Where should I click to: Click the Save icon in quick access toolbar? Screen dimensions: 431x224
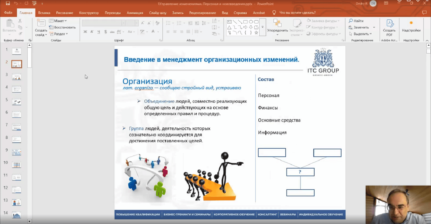click(x=8, y=4)
